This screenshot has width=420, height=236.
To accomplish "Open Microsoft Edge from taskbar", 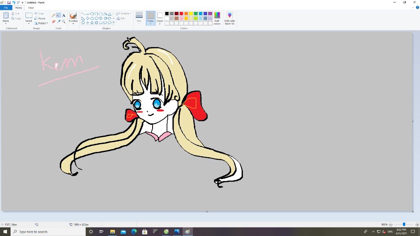I will pos(134,232).
